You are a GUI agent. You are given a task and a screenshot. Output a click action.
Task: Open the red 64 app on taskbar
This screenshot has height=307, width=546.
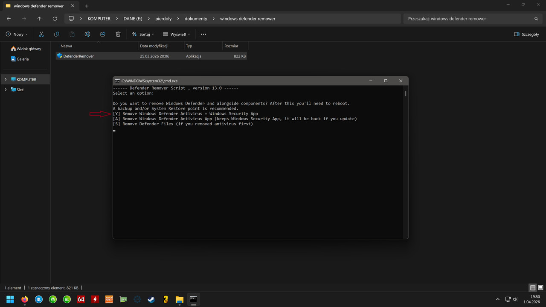pos(81,299)
